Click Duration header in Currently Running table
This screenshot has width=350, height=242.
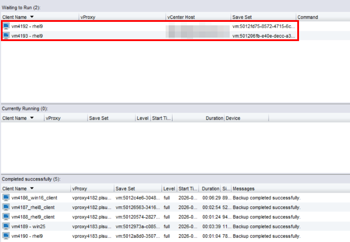[x=214, y=118]
